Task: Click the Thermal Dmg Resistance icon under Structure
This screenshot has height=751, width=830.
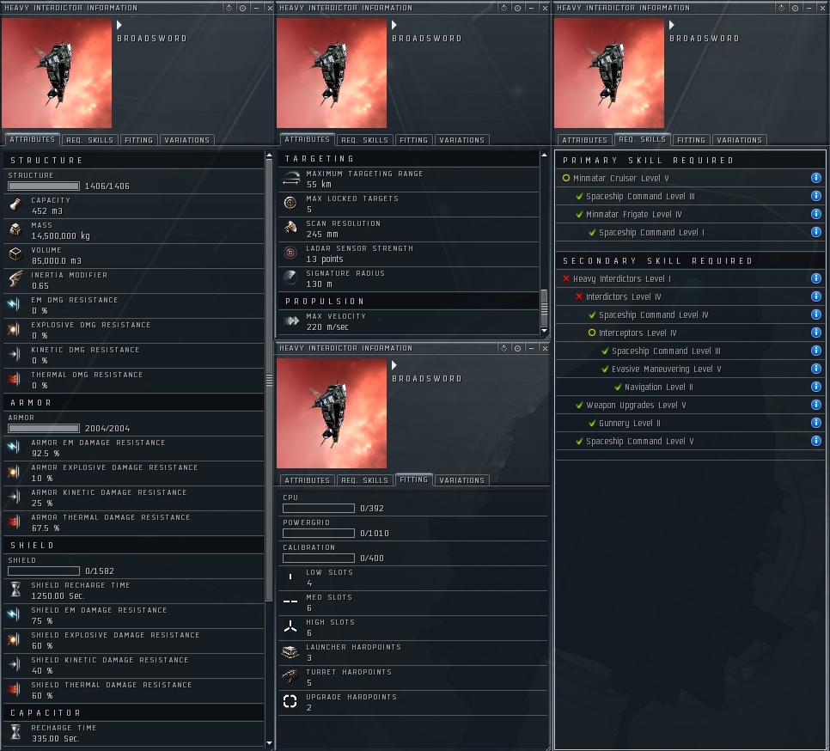Action: pyautogui.click(x=15, y=379)
